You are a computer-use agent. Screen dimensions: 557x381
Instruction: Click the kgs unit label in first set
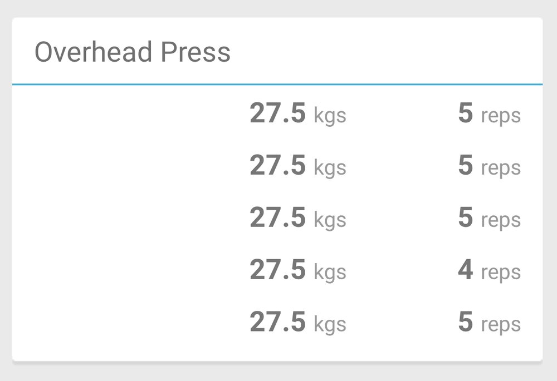click(x=330, y=116)
